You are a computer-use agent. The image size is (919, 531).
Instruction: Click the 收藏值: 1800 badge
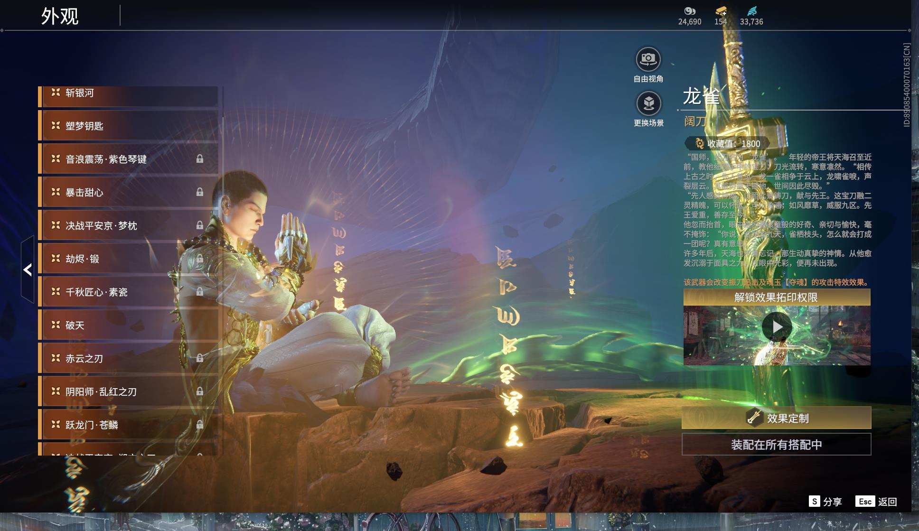(728, 143)
